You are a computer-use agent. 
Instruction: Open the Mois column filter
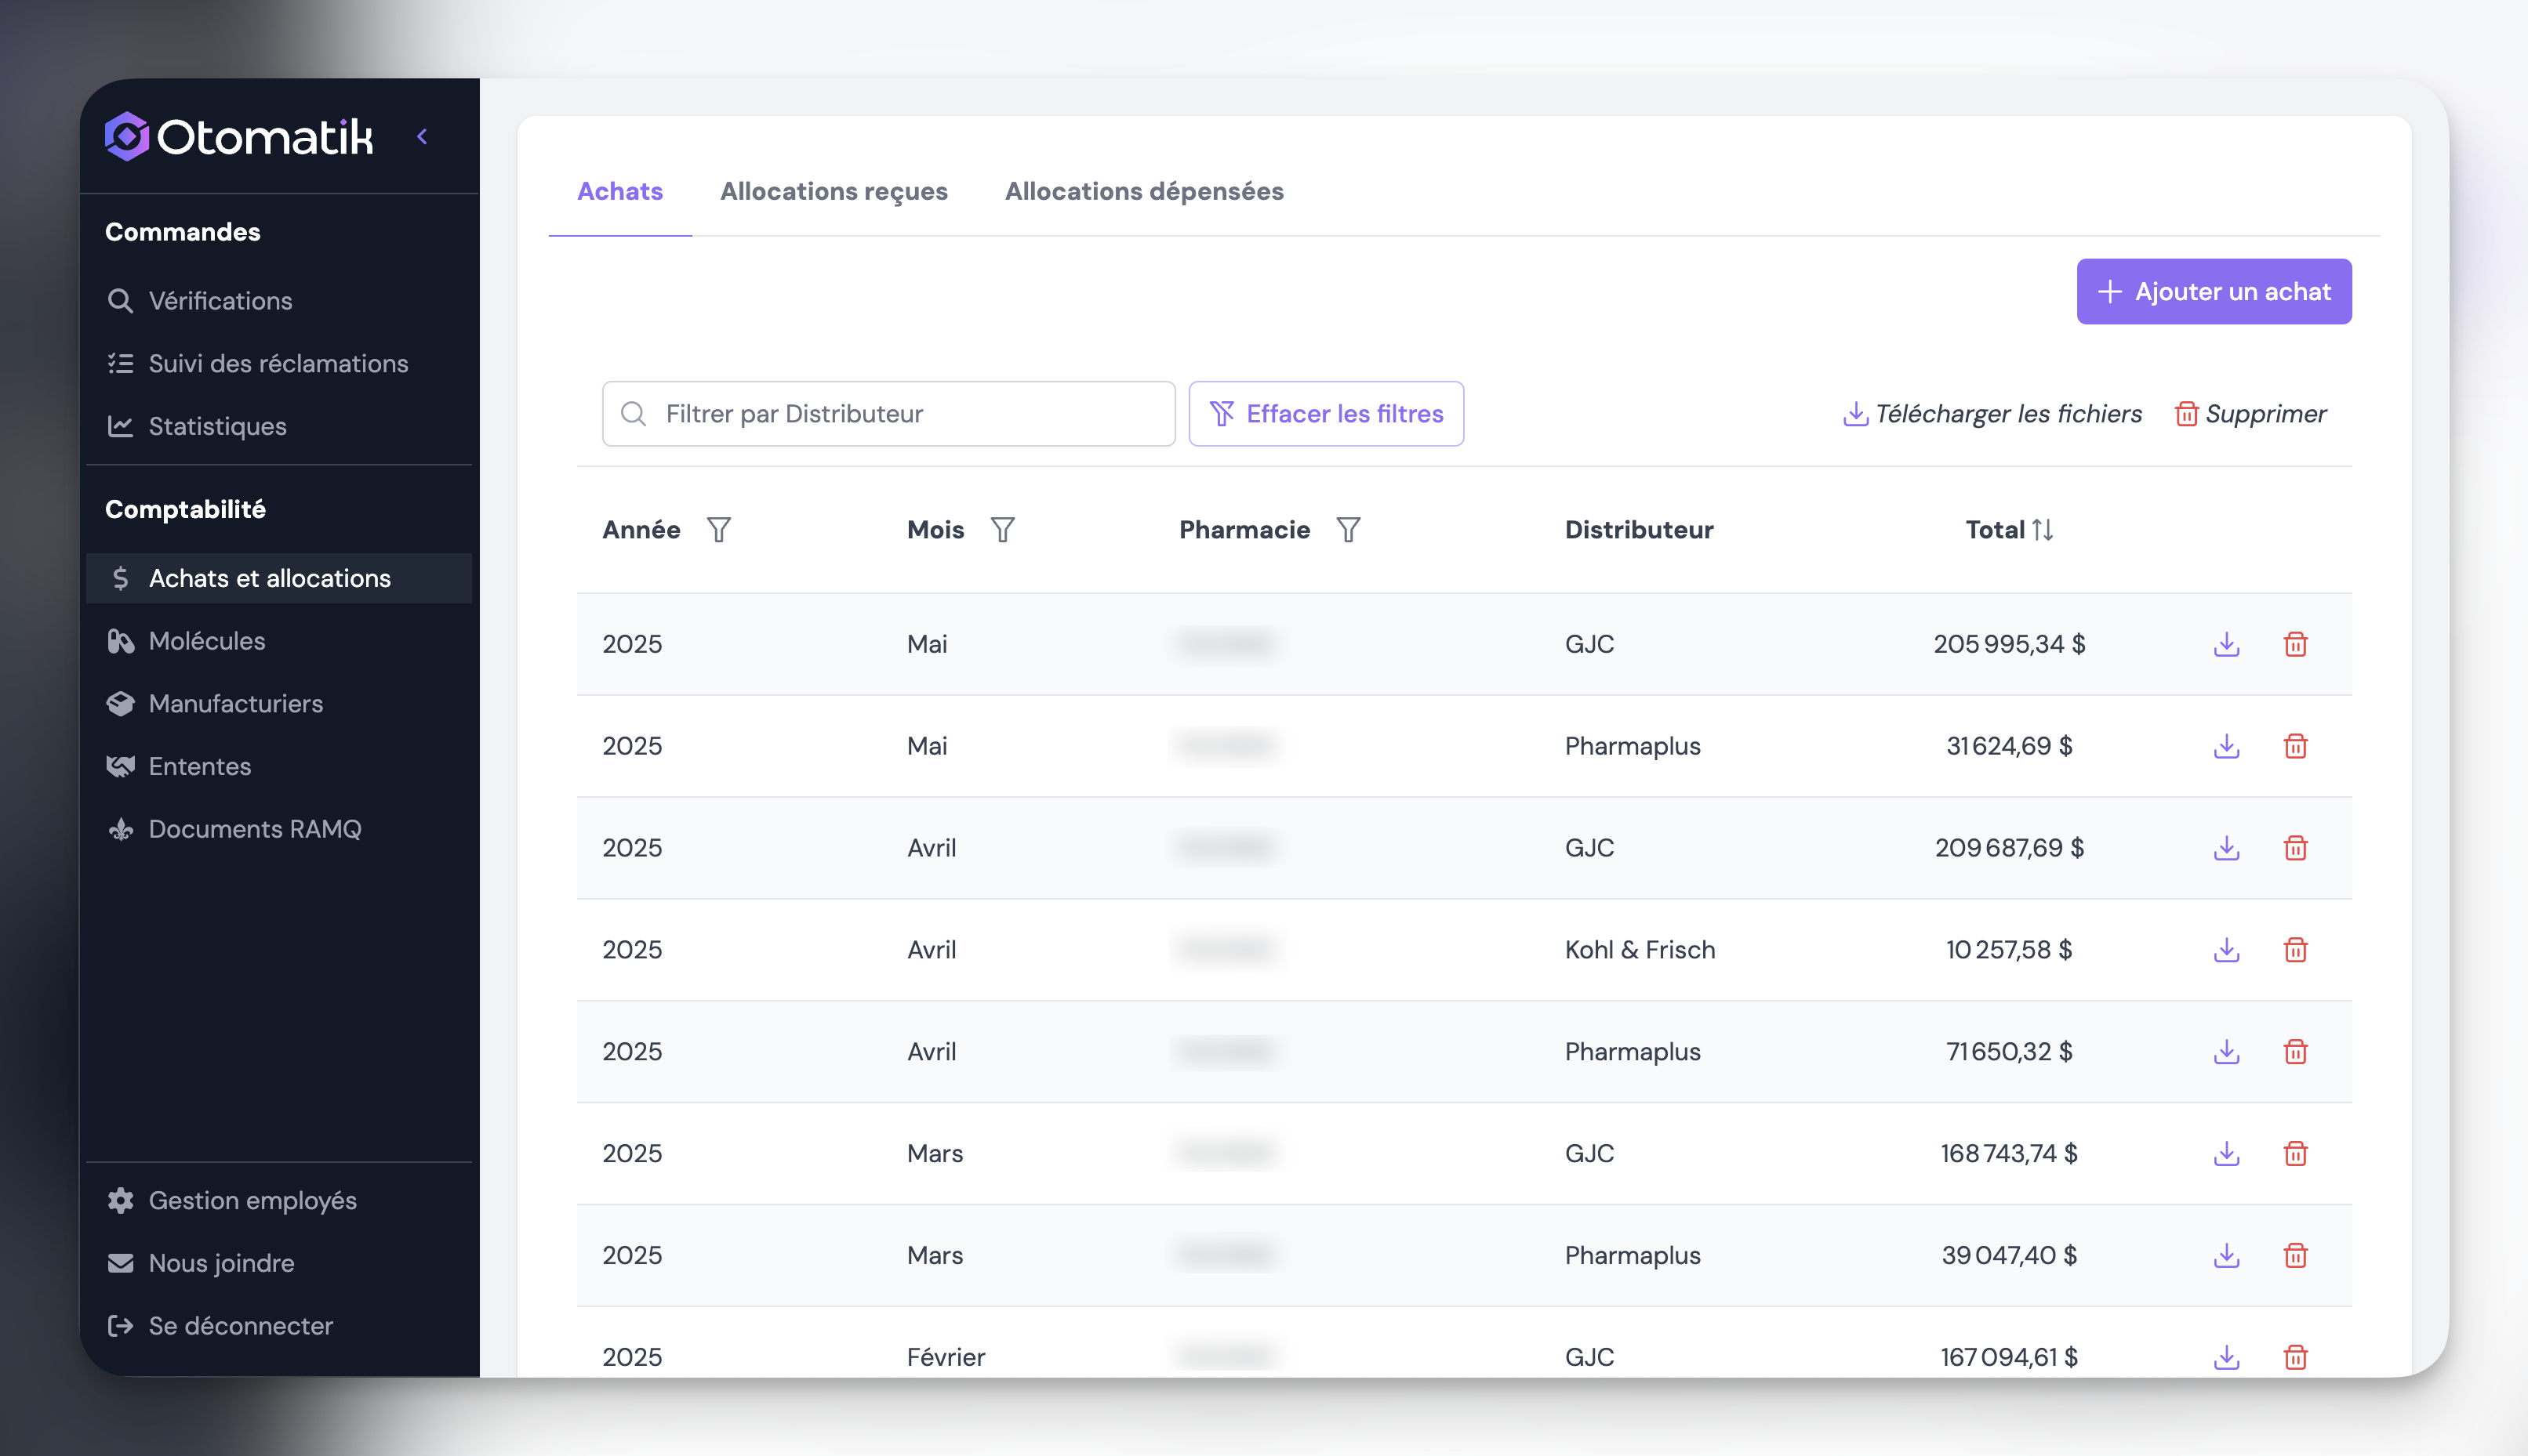click(1002, 530)
